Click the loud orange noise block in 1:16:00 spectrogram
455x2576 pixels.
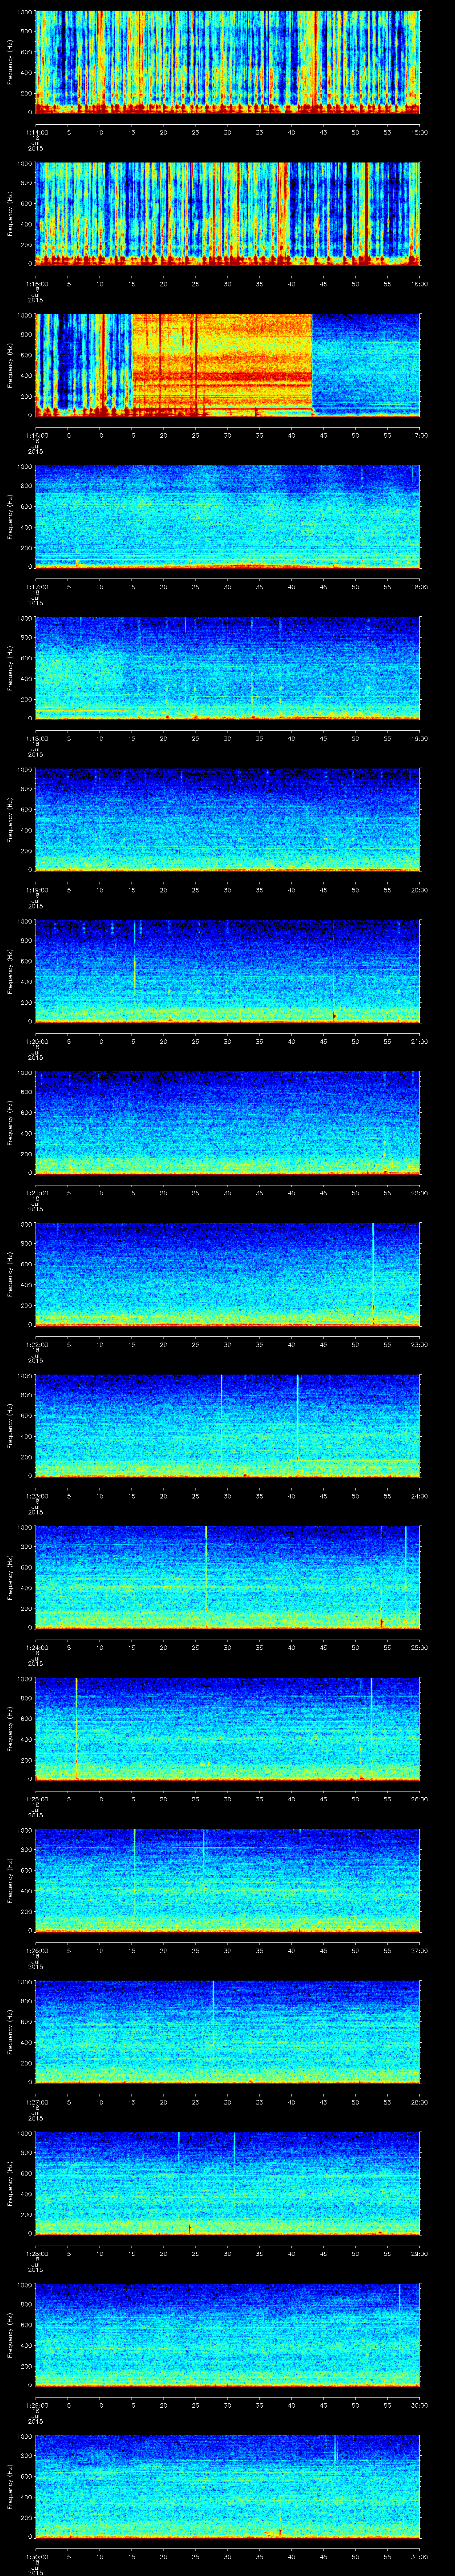pos(222,364)
